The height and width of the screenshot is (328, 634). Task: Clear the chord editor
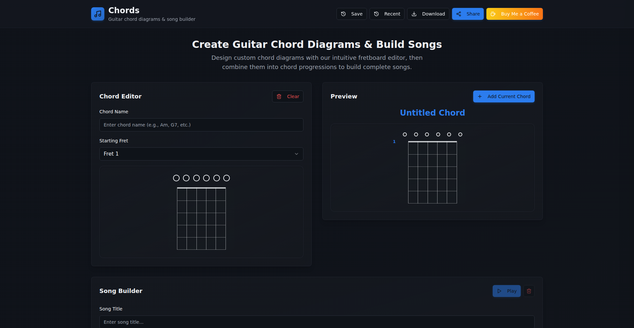tap(288, 96)
